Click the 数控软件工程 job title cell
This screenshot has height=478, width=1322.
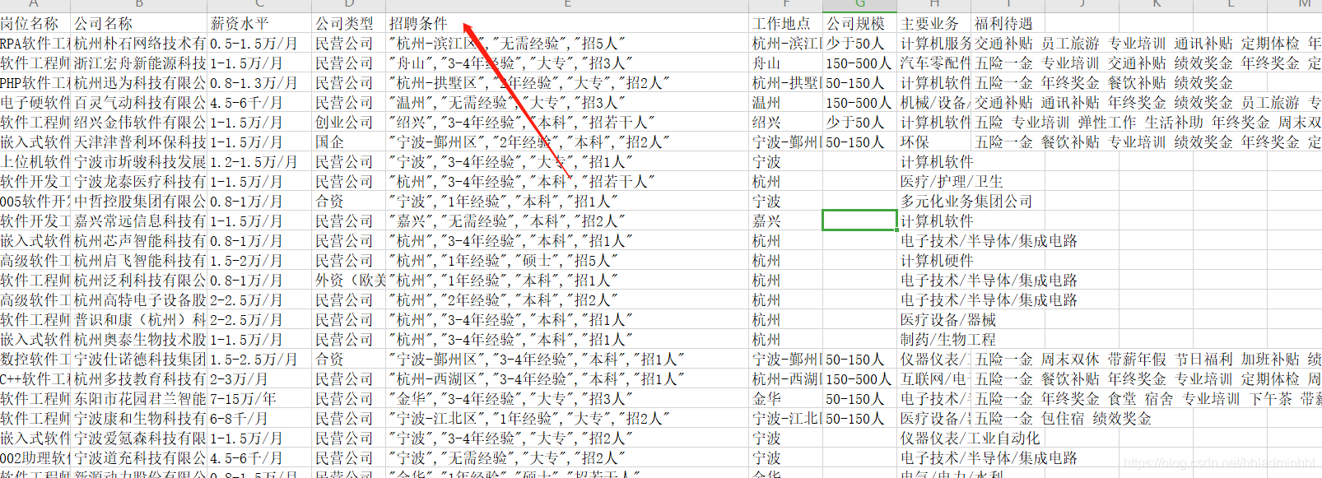(35, 360)
